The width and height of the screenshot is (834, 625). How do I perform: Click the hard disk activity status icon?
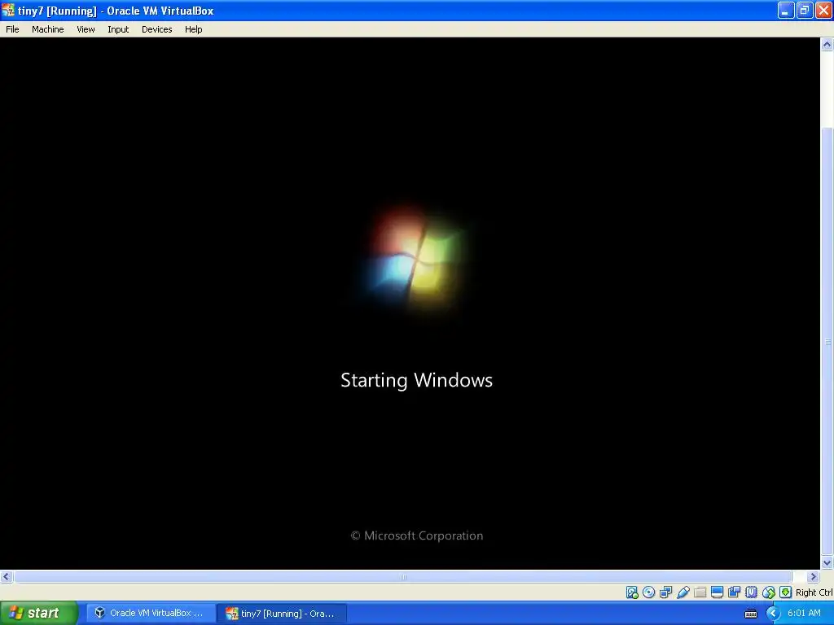coord(632,592)
